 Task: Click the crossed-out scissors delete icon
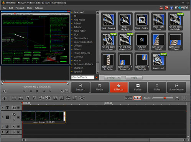pyautogui.click(x=20, y=98)
